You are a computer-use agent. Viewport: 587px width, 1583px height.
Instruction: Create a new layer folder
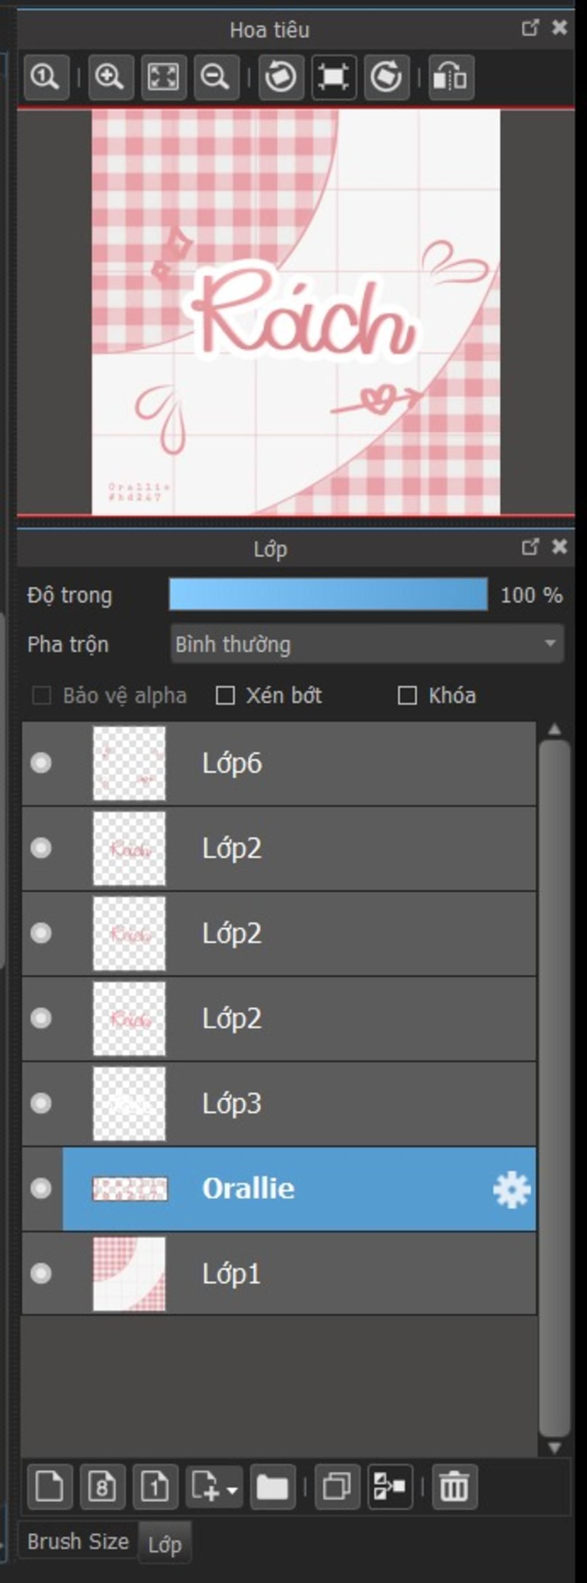(x=273, y=1487)
